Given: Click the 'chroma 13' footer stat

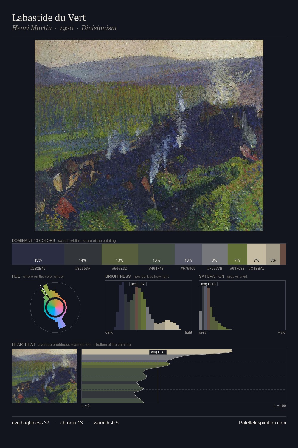Looking at the screenshot, I should [72, 423].
